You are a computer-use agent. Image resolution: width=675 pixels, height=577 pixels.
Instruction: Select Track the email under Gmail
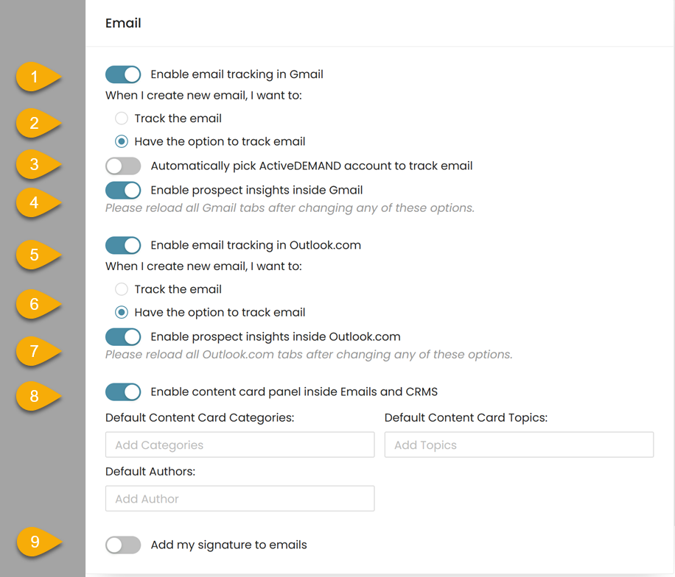[122, 118]
